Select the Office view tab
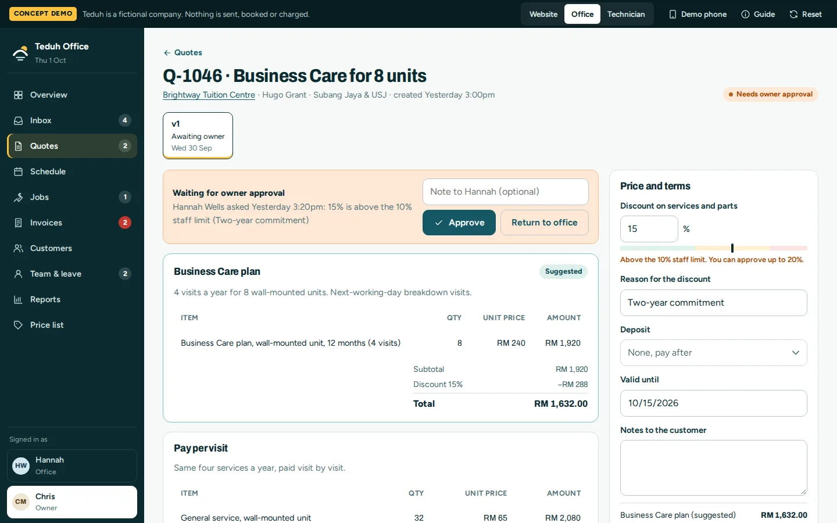This screenshot has height=523, width=837. (x=582, y=14)
